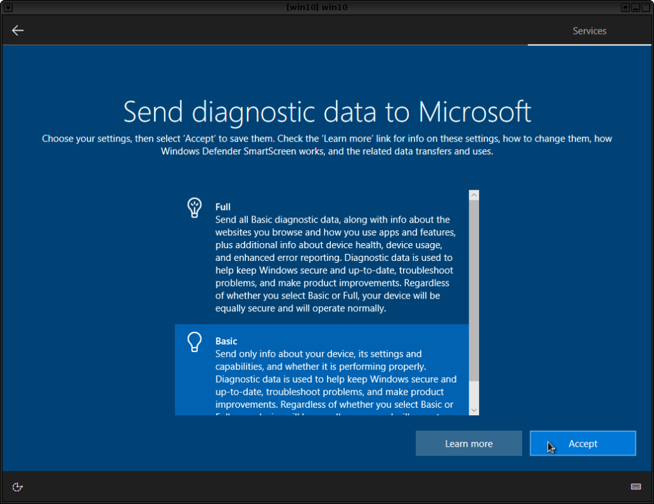Click the Full option lightbulb icon
The width and height of the screenshot is (654, 504).
(x=194, y=207)
